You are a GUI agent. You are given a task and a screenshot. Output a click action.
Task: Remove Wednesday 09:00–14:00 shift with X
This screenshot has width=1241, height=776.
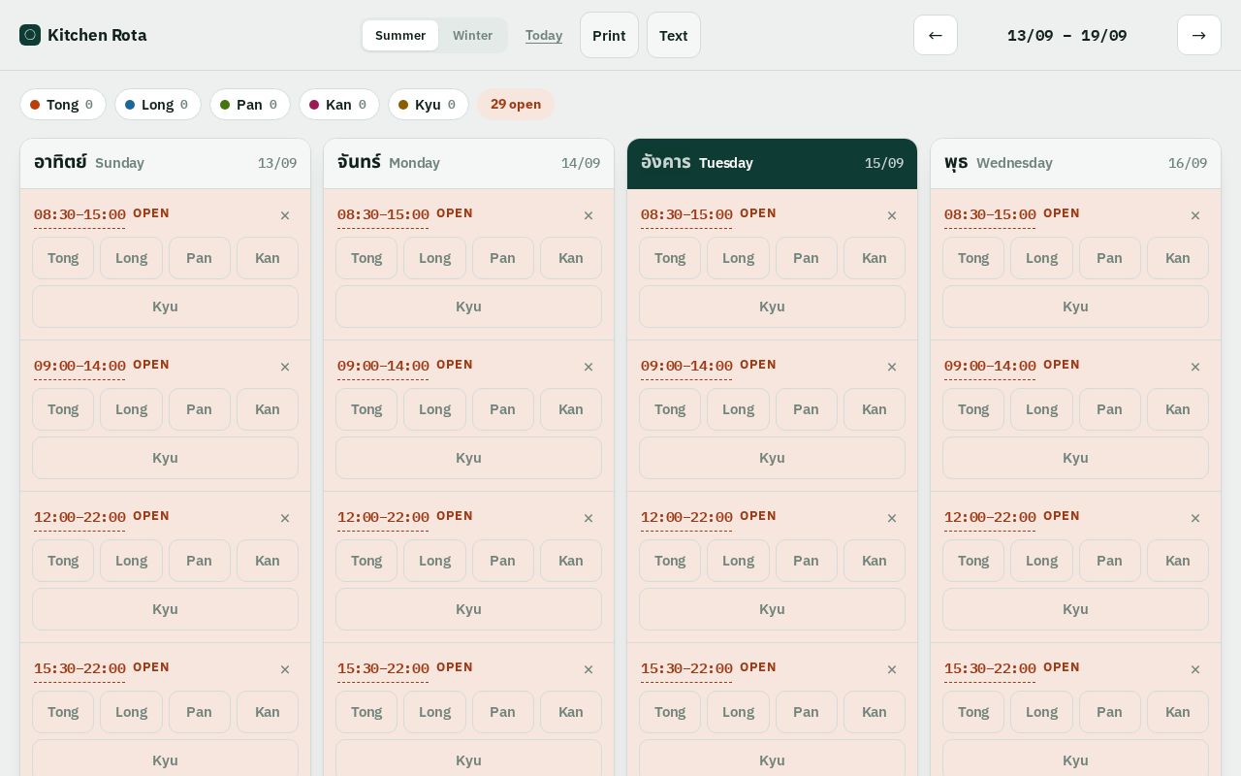pos(1195,367)
